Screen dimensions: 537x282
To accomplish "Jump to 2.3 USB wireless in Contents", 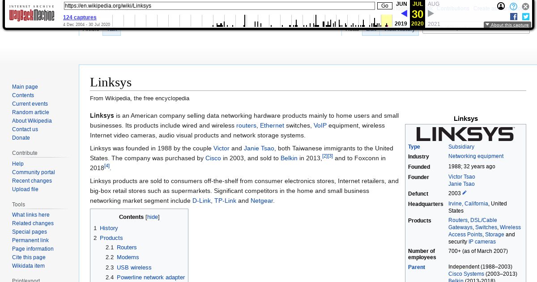I will 134,268.
